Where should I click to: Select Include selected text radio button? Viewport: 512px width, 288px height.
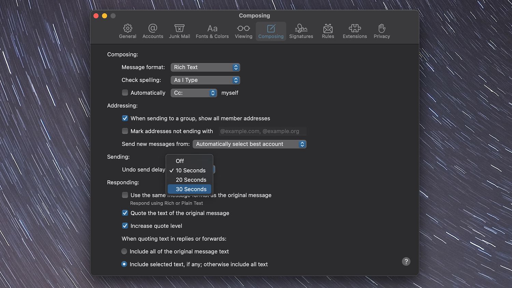click(x=124, y=264)
